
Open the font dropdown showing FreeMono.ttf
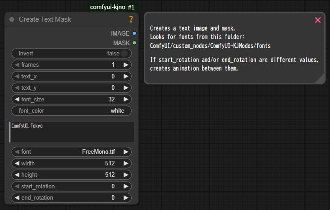tap(71, 152)
